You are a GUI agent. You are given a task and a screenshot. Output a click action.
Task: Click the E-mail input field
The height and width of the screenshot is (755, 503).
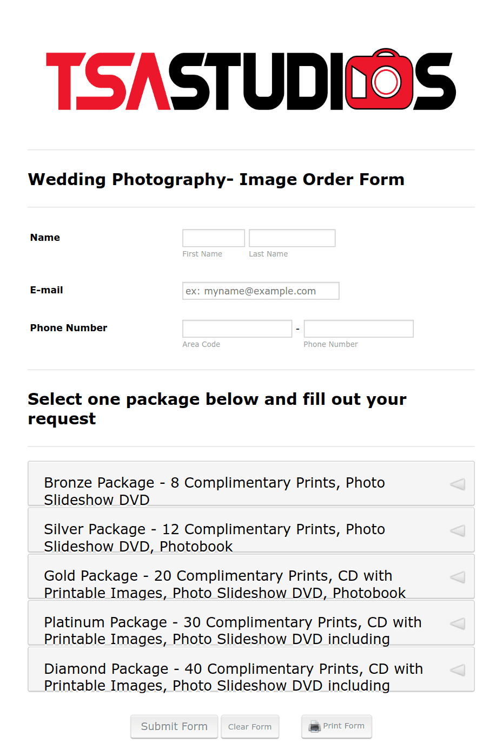pos(261,291)
